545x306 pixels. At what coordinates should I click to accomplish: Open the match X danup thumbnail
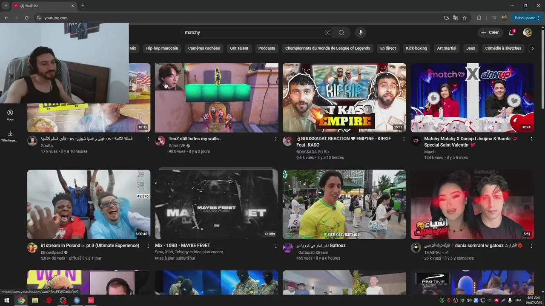point(472,98)
